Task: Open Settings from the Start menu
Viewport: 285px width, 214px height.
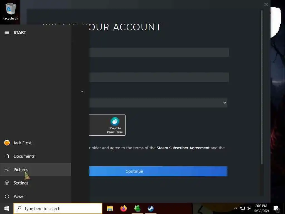Action: pos(35,183)
